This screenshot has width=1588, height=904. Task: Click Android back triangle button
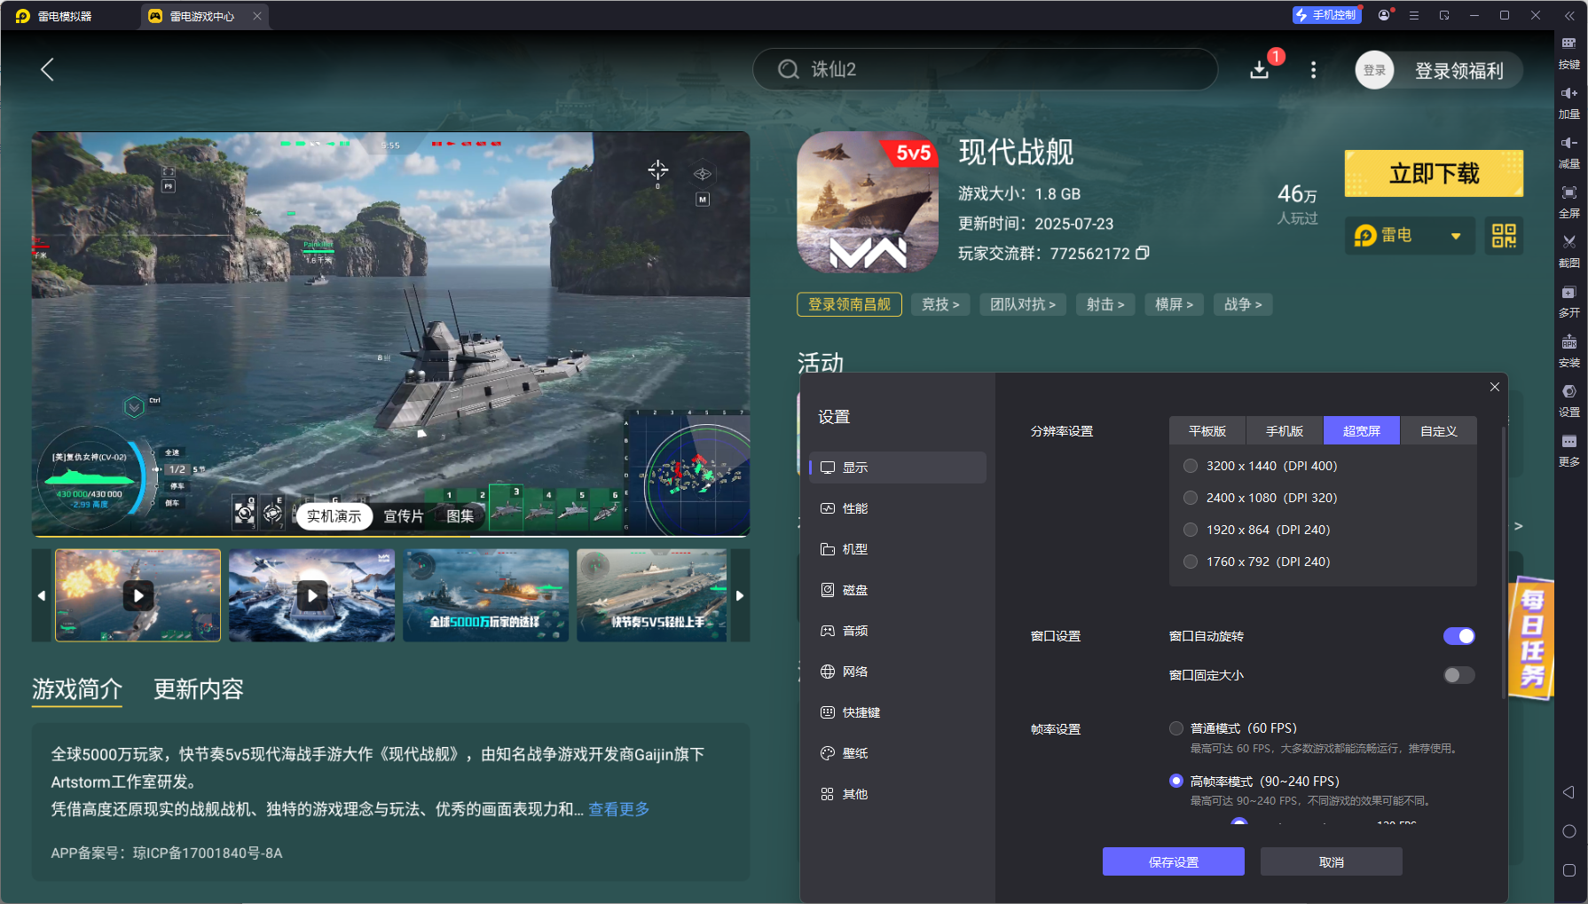1568,792
